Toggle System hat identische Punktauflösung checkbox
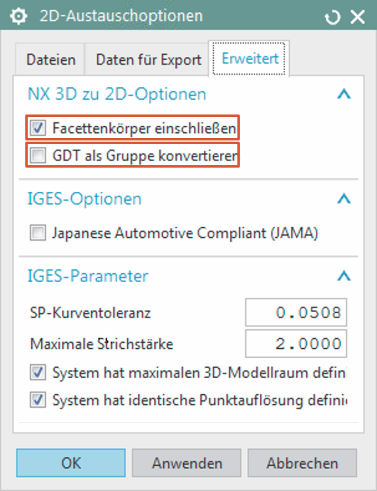The height and width of the screenshot is (491, 377). coord(38,401)
